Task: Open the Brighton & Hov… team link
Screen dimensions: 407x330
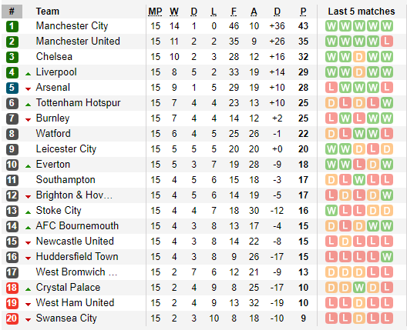Action: pyautogui.click(x=74, y=195)
